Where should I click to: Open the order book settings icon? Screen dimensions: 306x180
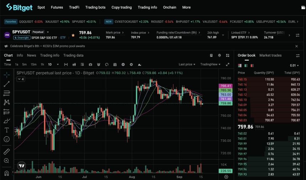(297, 55)
